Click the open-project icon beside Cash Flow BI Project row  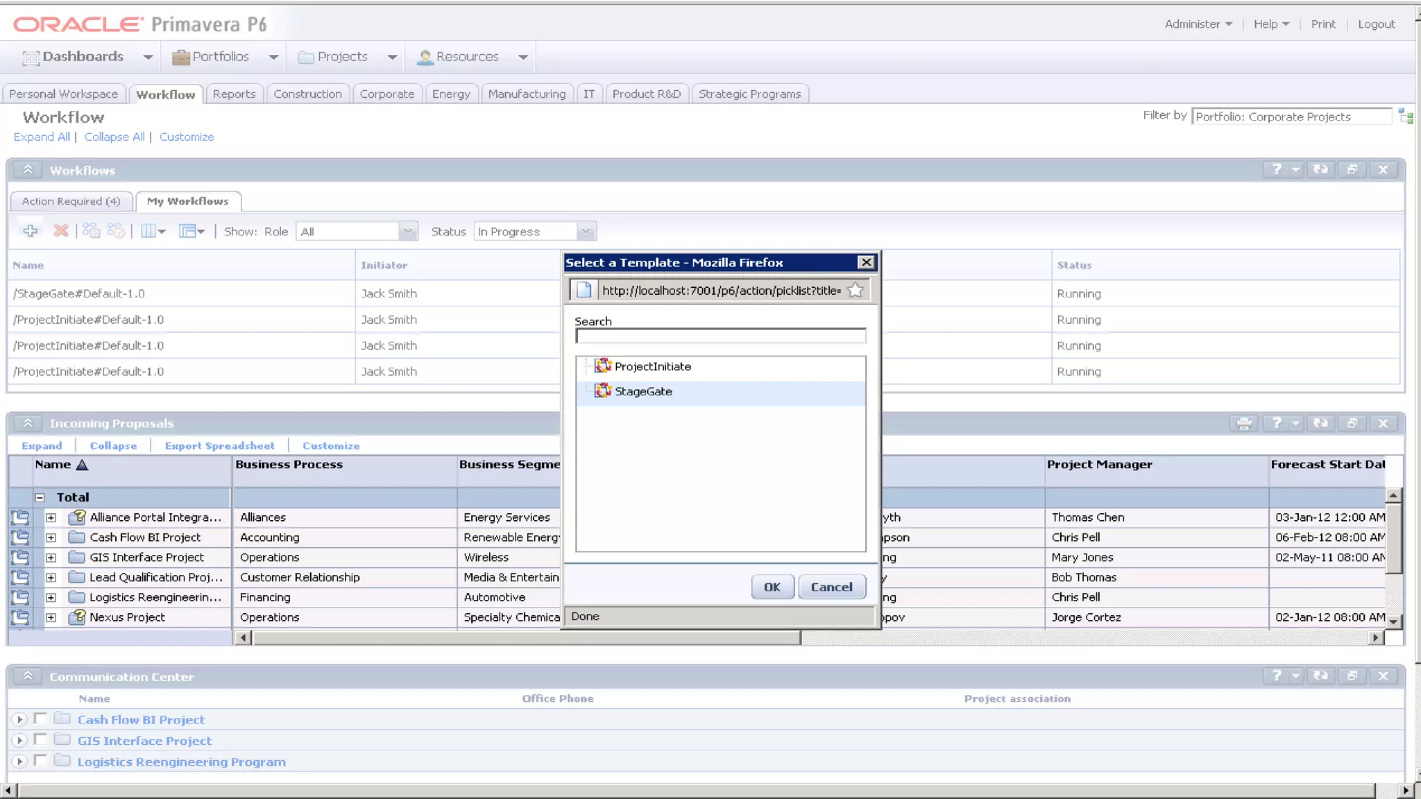20,537
